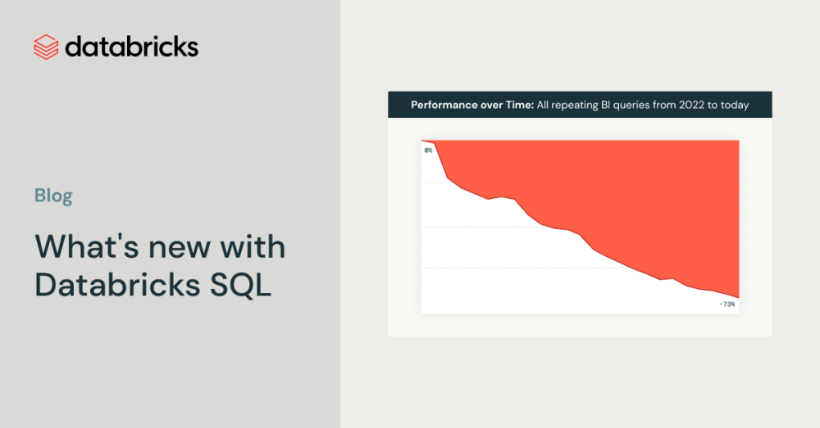Click the -73% label on the chart

(727, 304)
